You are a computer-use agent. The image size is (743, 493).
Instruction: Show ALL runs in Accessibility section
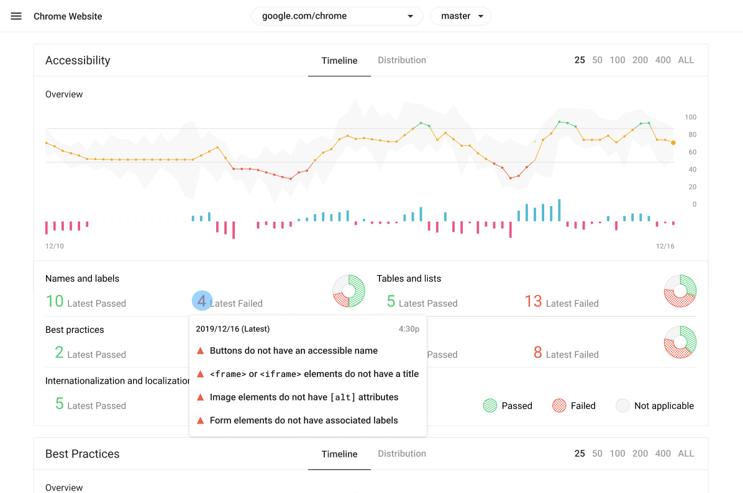click(686, 60)
